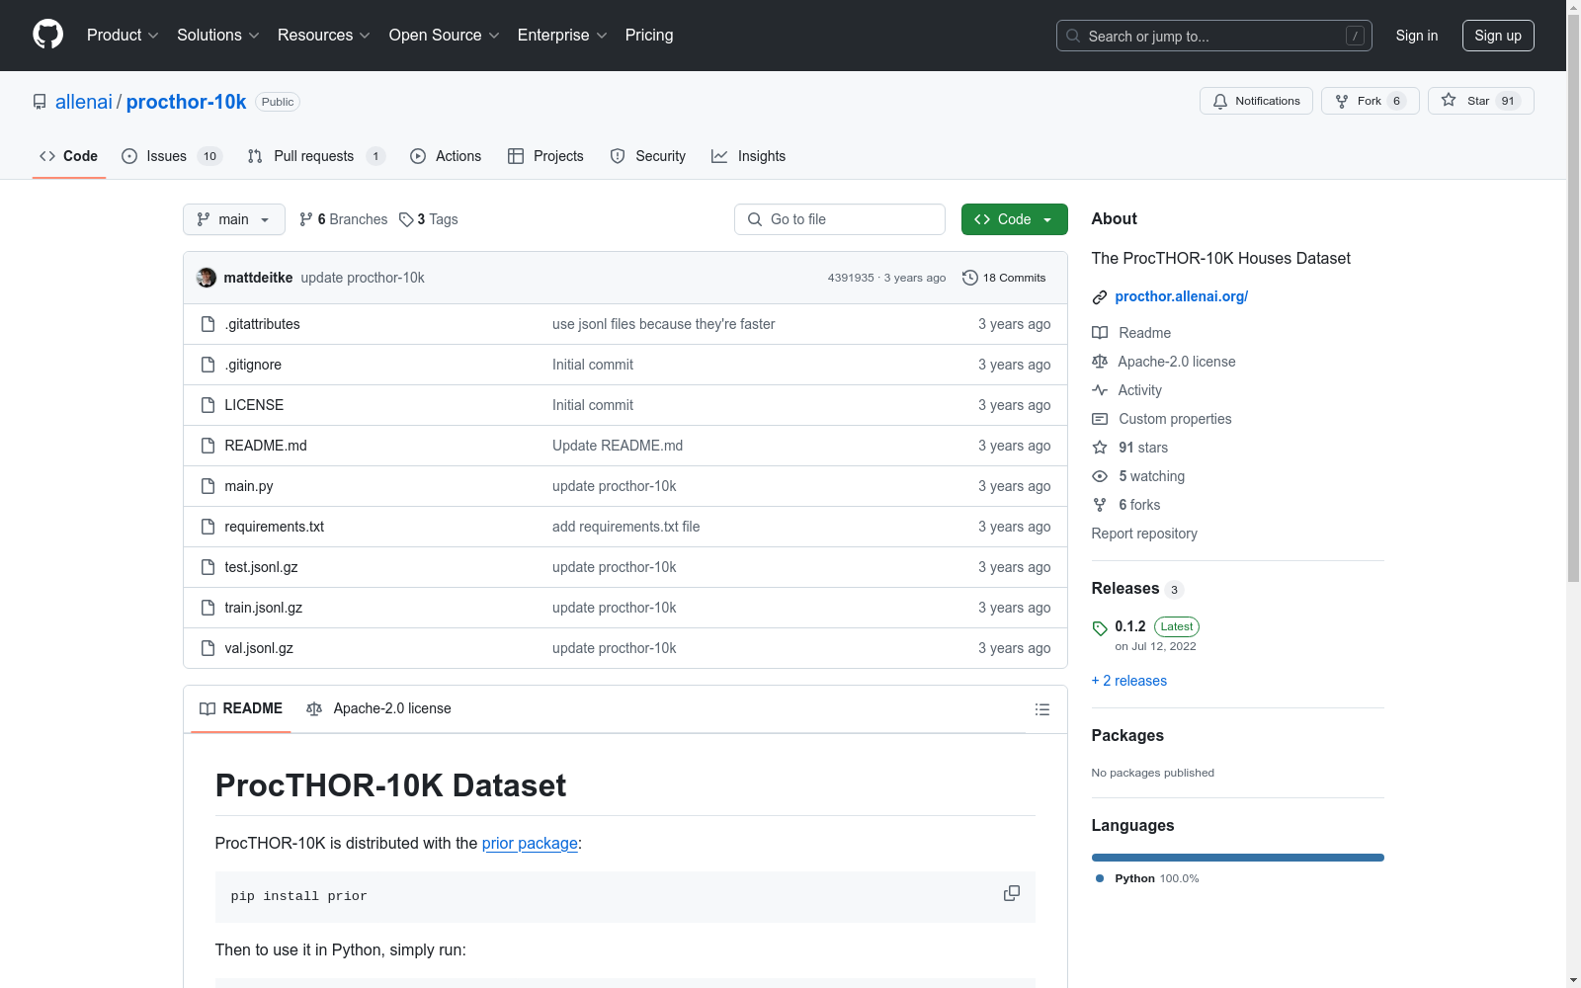Viewport: 1581px width, 988px height.
Task: Open the 6 Branches link
Action: 343,219
